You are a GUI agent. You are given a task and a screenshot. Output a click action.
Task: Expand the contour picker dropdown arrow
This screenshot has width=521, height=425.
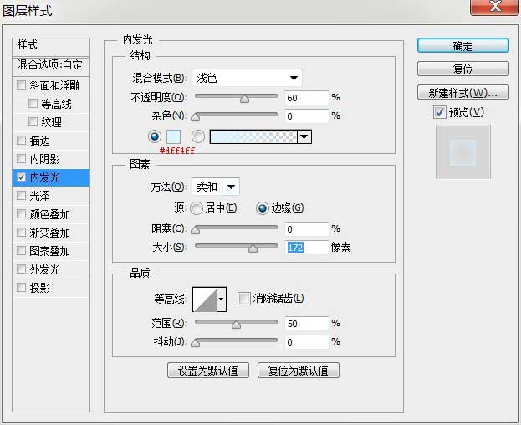(x=222, y=298)
